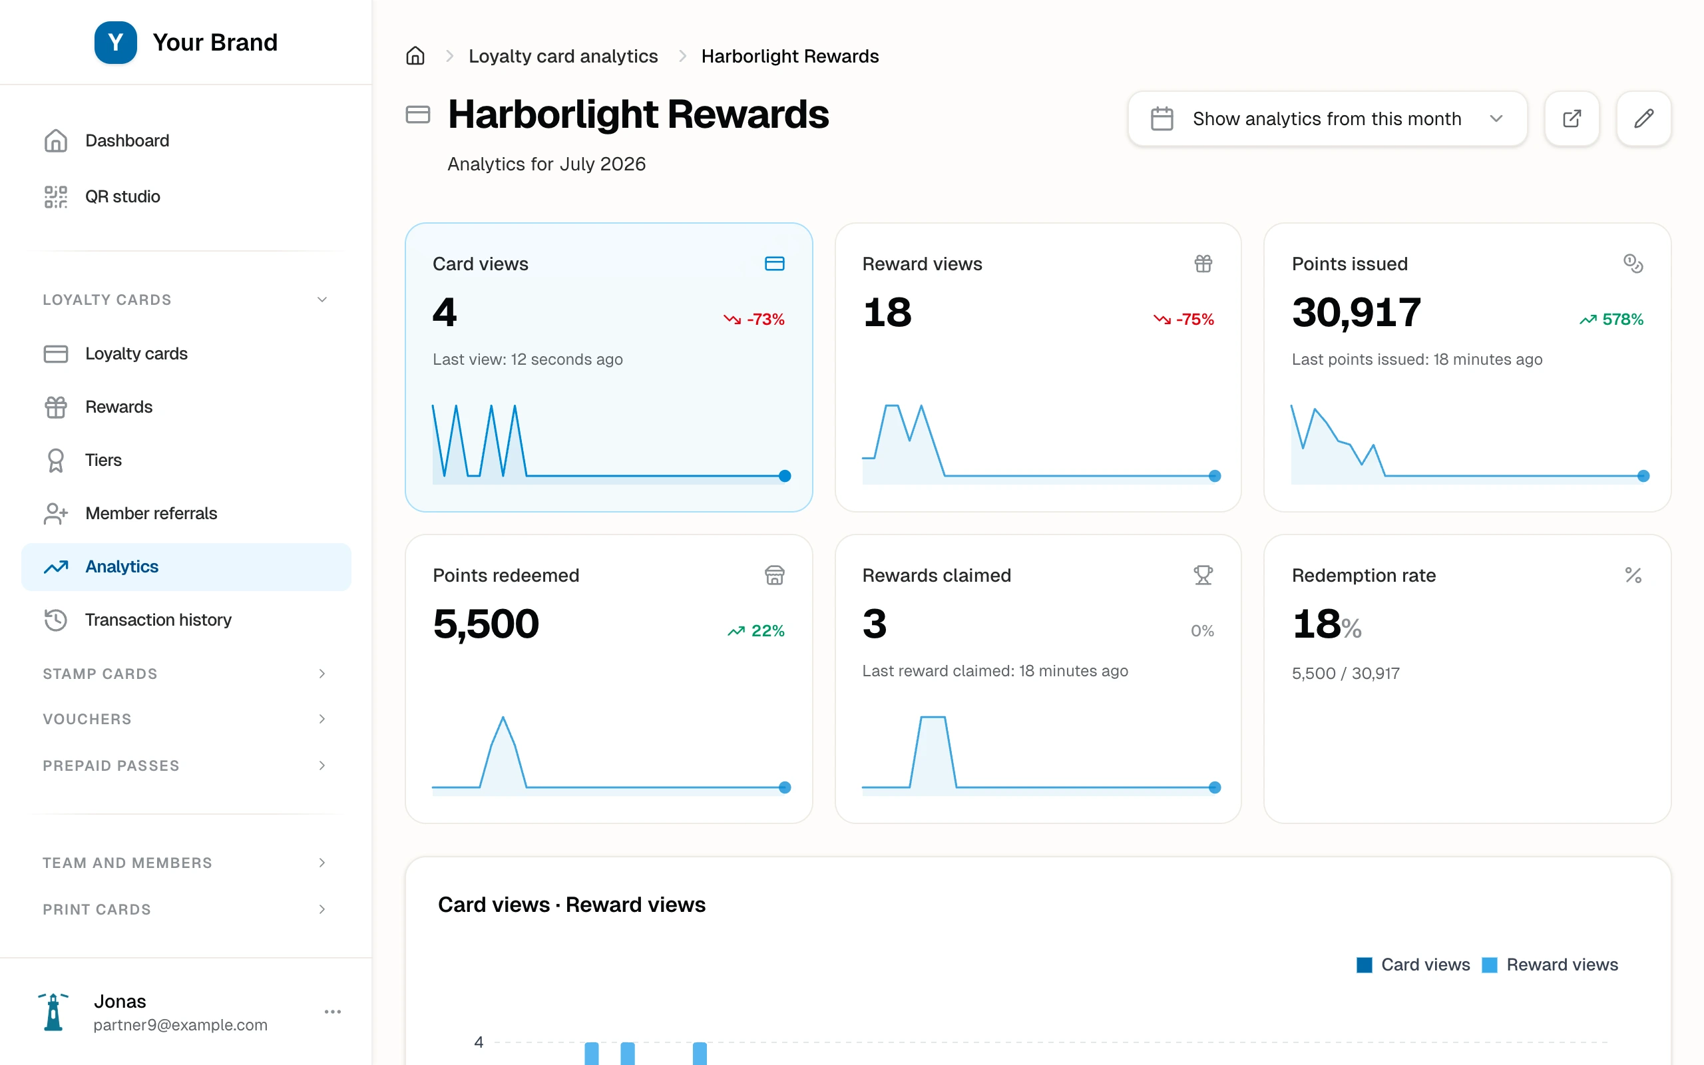Click the Rewards claimed sparkline endpoint dot
The image size is (1704, 1065).
(x=1215, y=787)
